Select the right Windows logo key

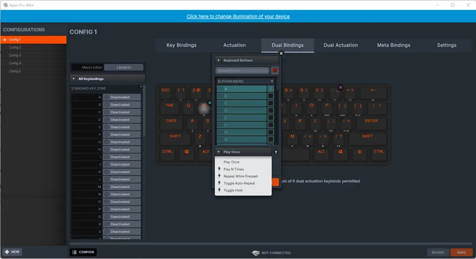coord(340,152)
